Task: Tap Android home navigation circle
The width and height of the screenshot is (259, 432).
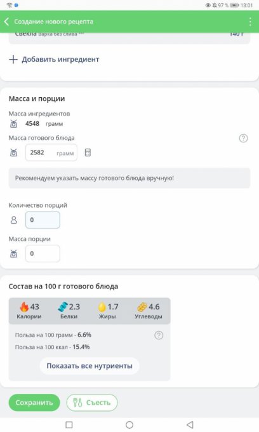Action: tap(129, 424)
